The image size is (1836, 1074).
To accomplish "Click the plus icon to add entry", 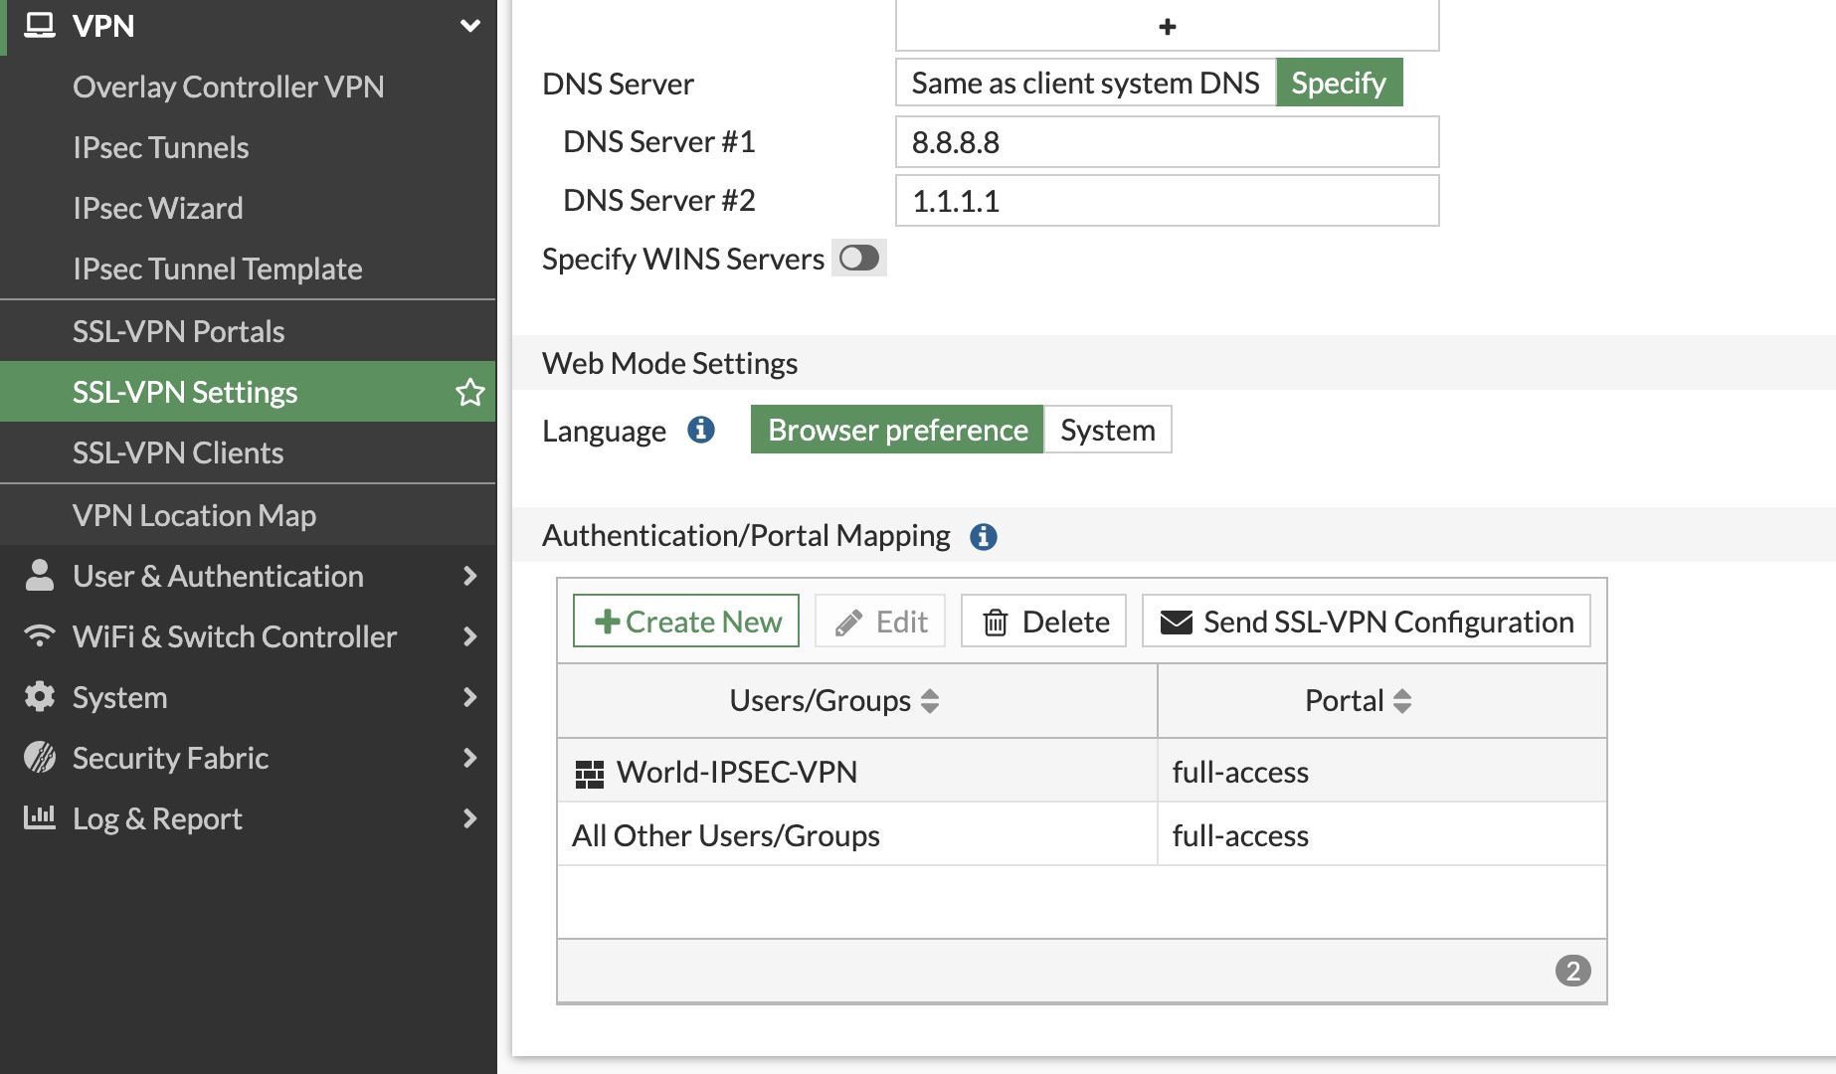I will click(x=1167, y=27).
